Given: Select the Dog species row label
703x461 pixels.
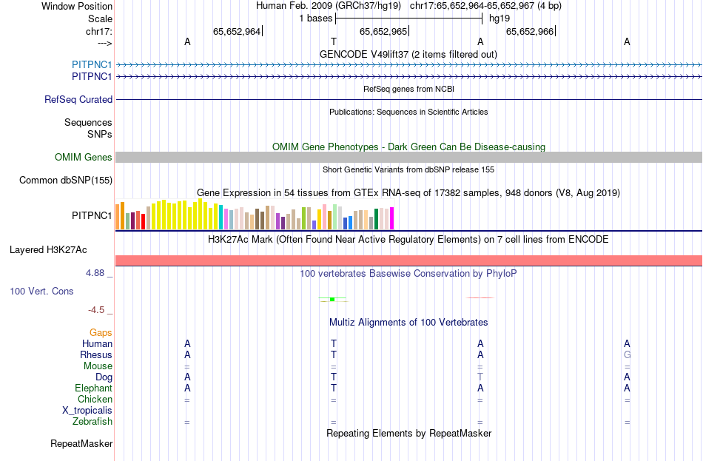Looking at the screenshot, I should coord(104,377).
